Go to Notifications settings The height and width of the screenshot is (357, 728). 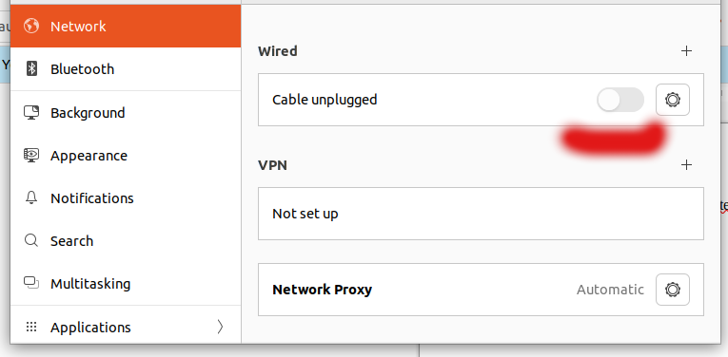[126, 197]
